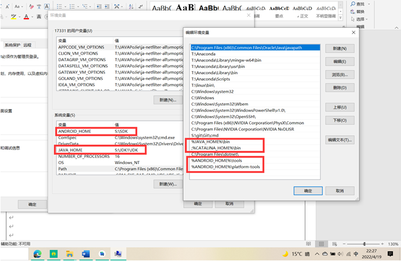The width and height of the screenshot is (401, 261).
Task: Click the system properties taskbar icon
Action: (x=118, y=254)
